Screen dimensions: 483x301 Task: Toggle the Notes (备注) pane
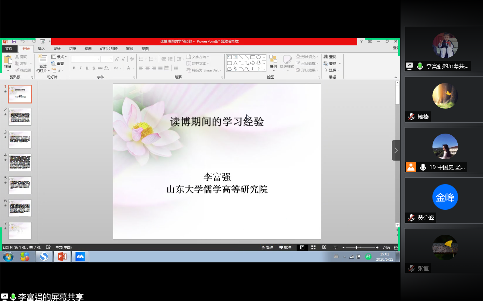click(267, 247)
